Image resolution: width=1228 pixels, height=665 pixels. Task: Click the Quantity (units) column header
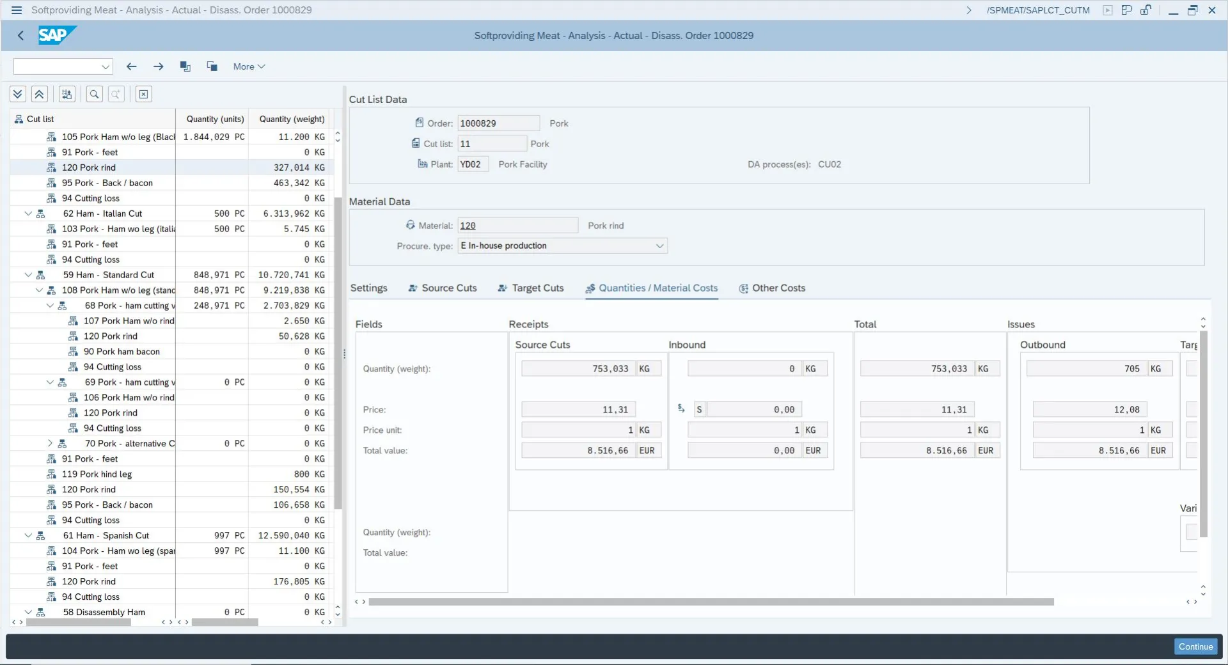pyautogui.click(x=213, y=119)
